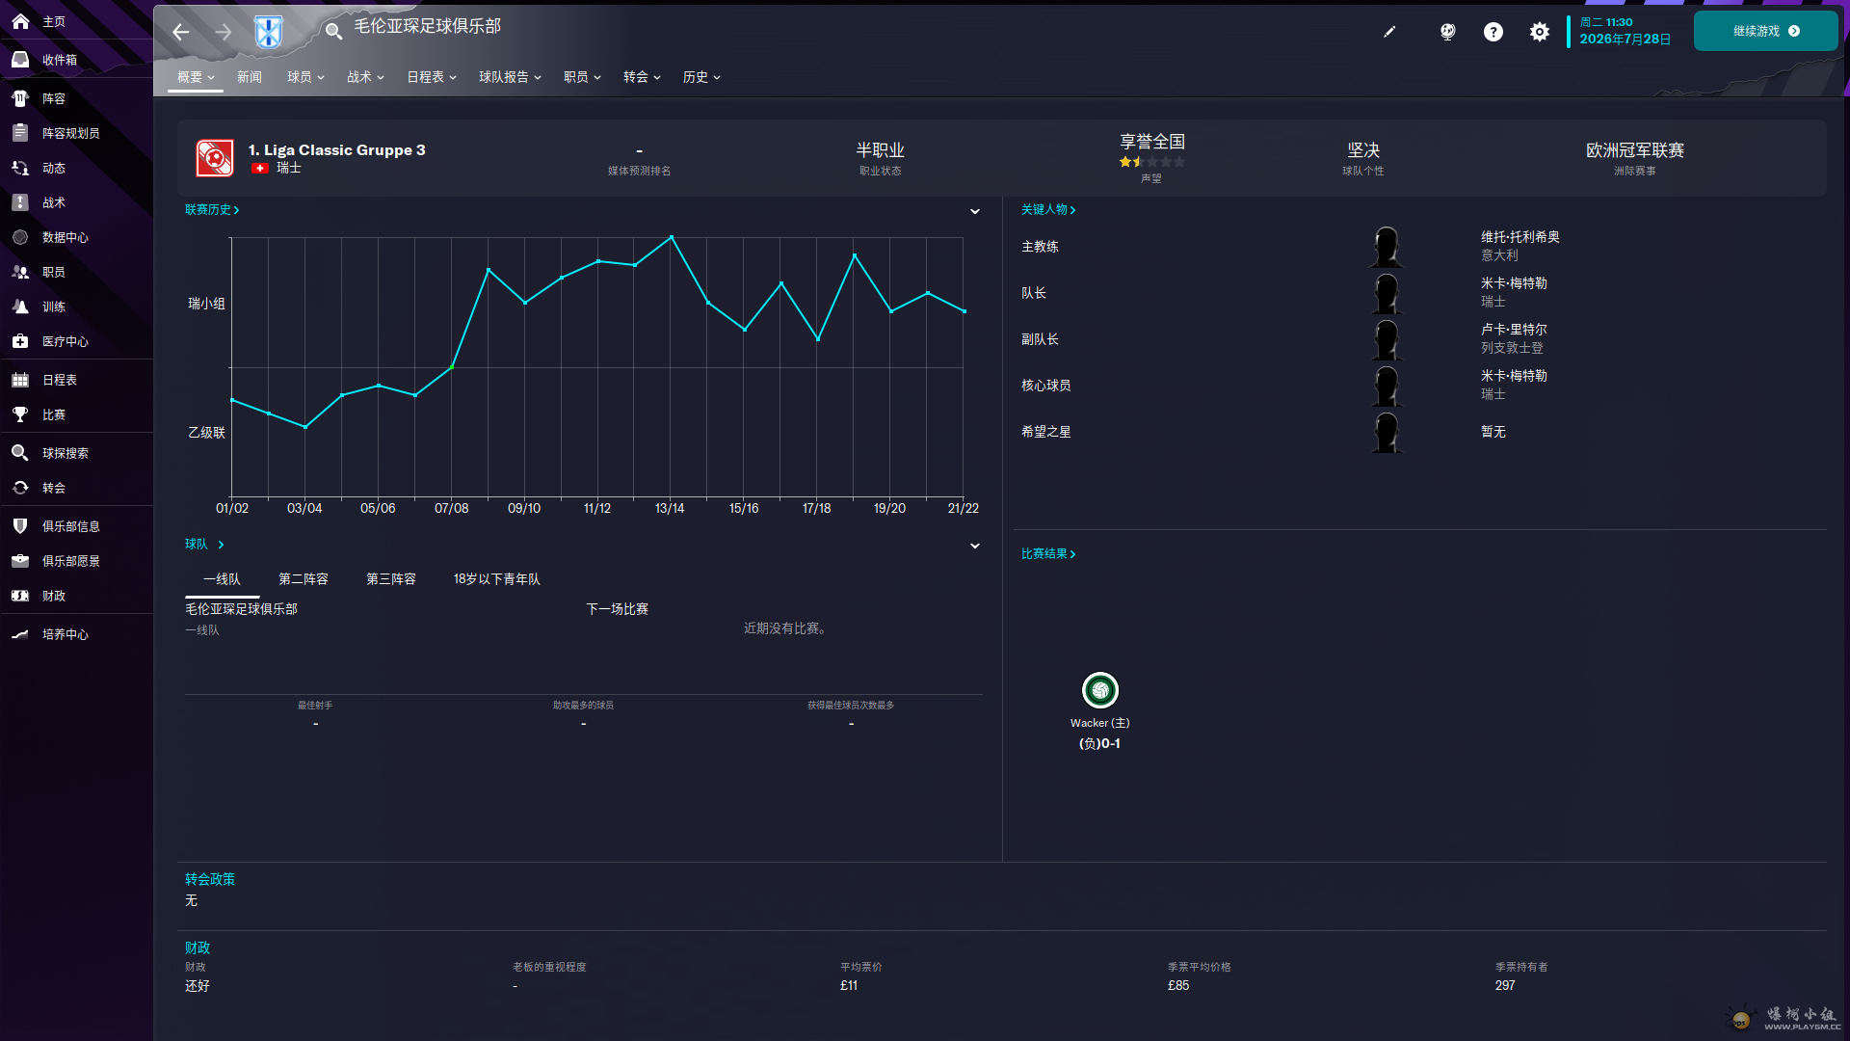Open the 日程表 schedule top dropdown

point(432,77)
